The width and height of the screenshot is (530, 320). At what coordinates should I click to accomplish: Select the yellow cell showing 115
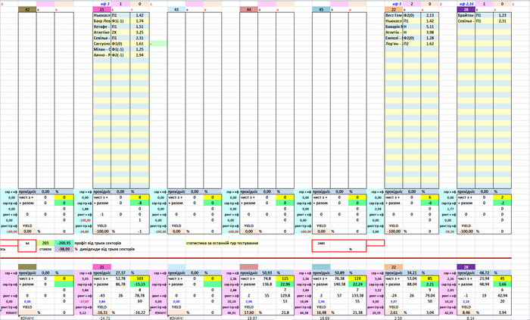(x=285, y=278)
